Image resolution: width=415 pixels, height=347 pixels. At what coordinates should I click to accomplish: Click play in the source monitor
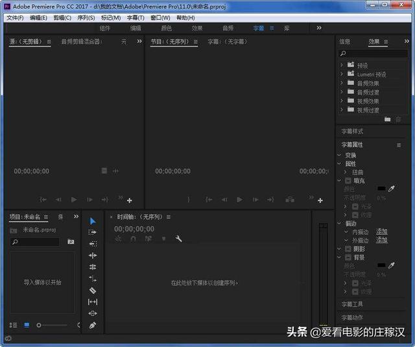[x=74, y=200]
